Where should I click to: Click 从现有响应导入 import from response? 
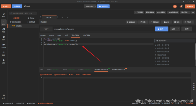pyautogui.click(x=46, y=75)
